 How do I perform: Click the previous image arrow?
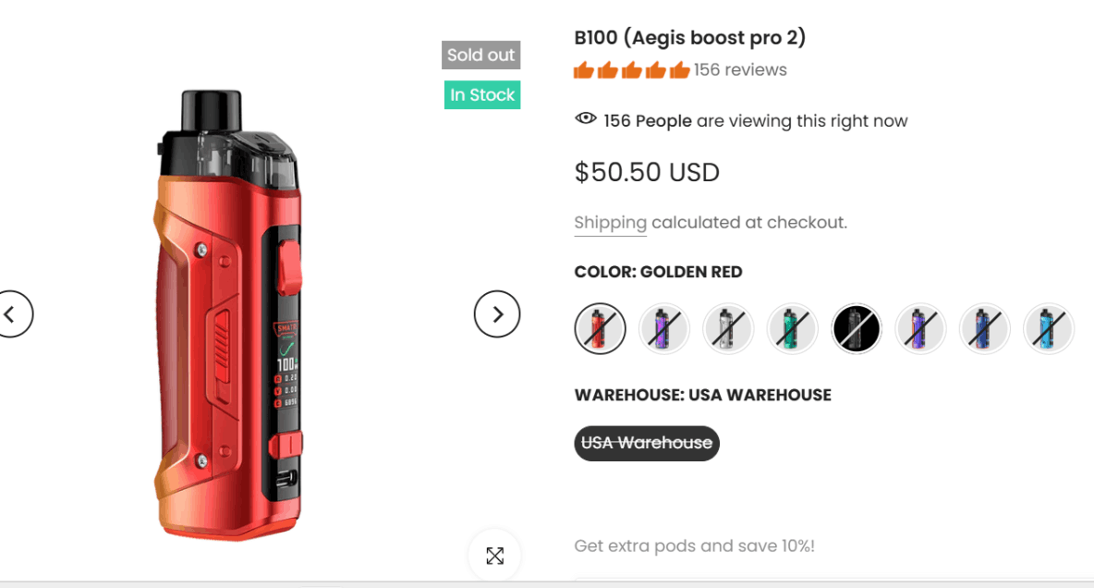coord(15,314)
